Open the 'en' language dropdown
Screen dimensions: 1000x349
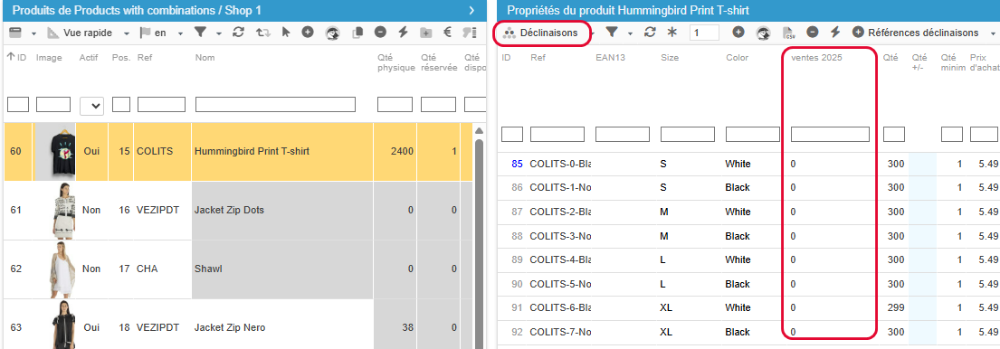[x=161, y=33]
